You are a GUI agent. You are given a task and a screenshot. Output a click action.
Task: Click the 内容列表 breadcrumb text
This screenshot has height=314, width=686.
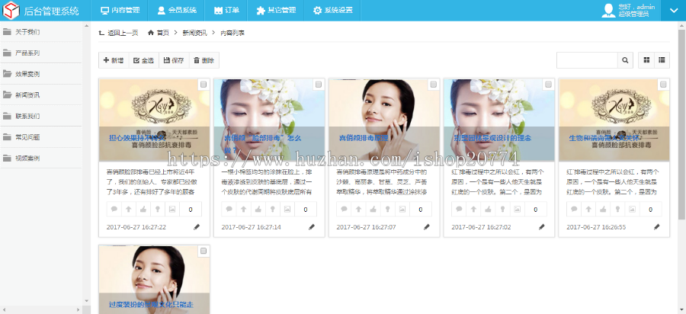point(232,33)
